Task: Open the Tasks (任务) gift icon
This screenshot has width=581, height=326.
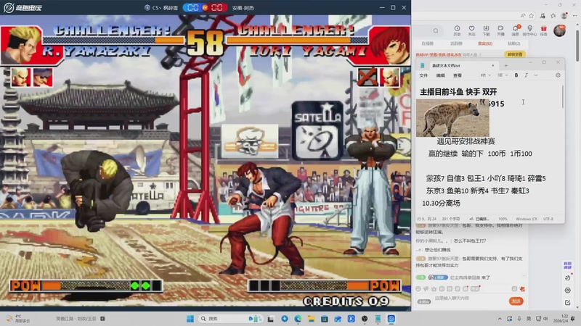Action: pyautogui.click(x=543, y=30)
